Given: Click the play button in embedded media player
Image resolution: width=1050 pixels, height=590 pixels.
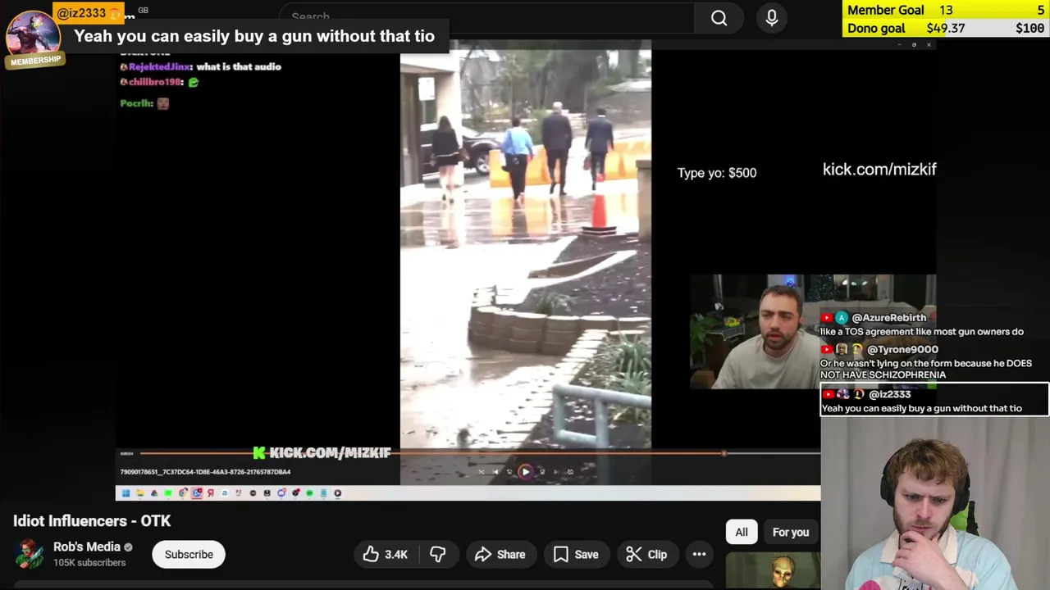Looking at the screenshot, I should tap(526, 472).
